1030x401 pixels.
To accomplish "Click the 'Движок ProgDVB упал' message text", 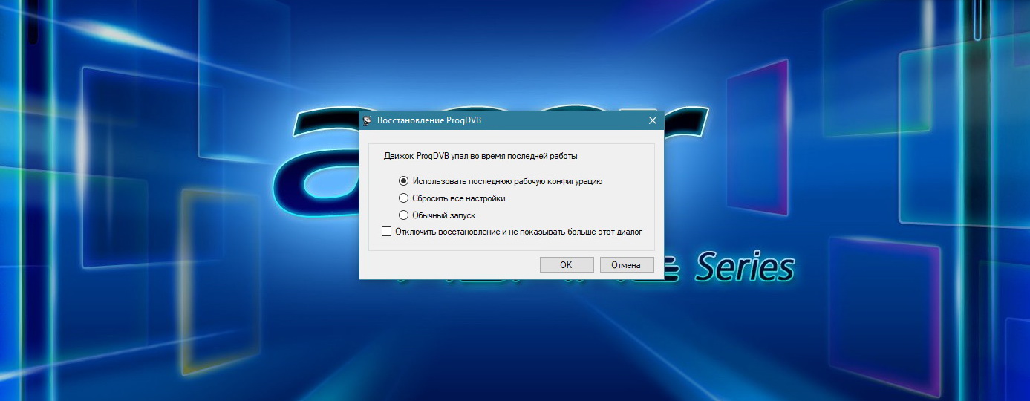I will pos(480,157).
